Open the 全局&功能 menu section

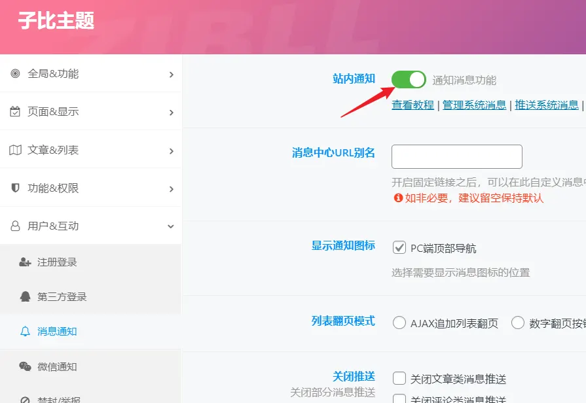(91, 73)
